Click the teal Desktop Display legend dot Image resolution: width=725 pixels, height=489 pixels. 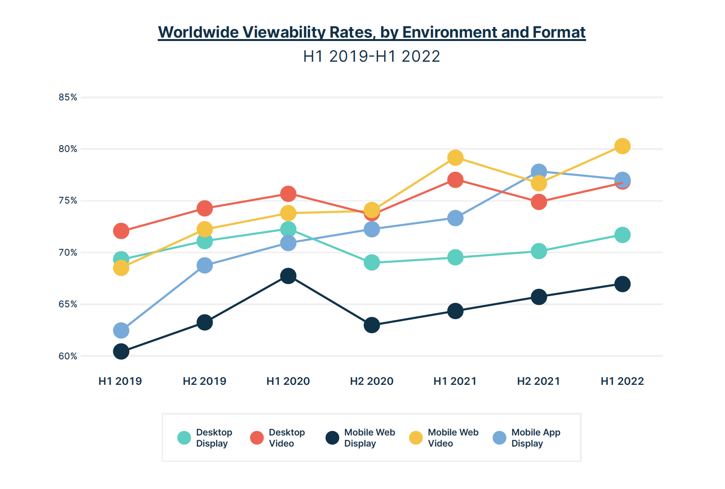pos(184,438)
